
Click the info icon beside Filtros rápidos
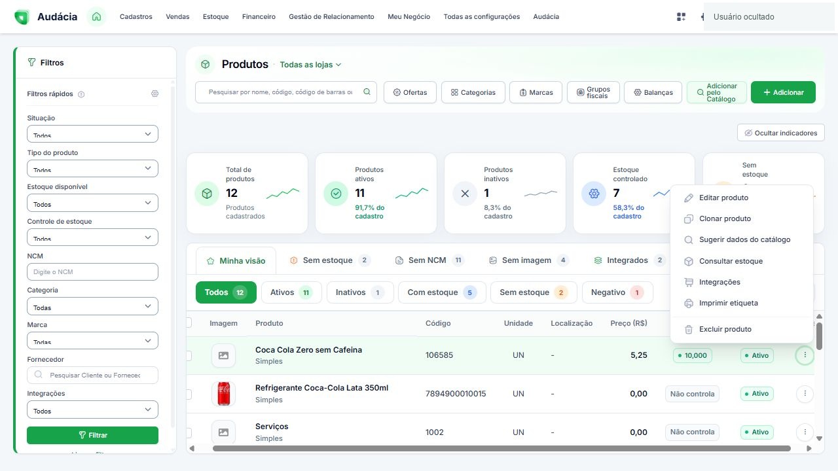81,94
